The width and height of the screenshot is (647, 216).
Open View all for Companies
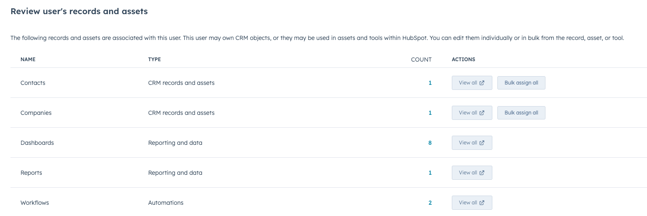(472, 113)
